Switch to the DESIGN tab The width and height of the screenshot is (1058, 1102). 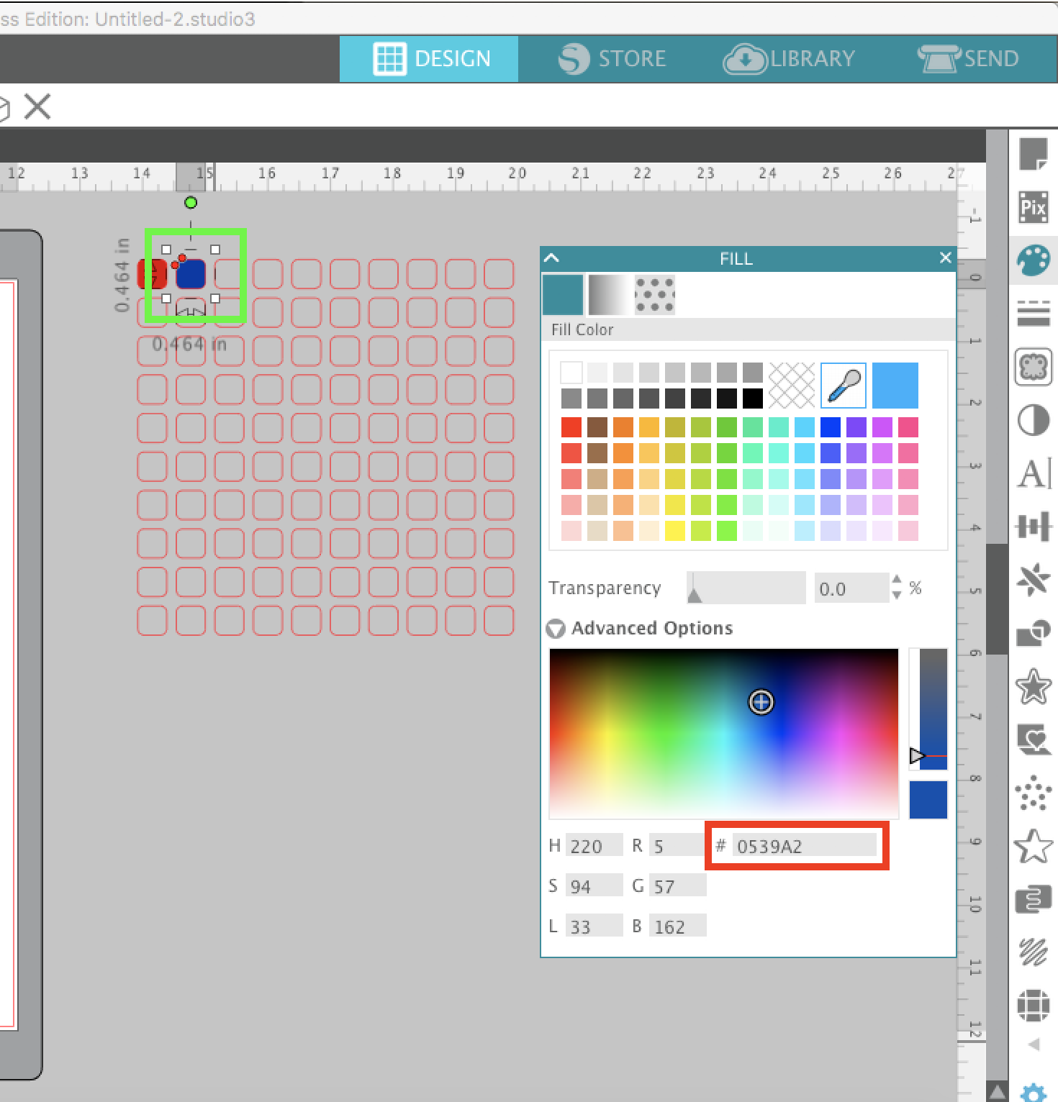click(429, 58)
